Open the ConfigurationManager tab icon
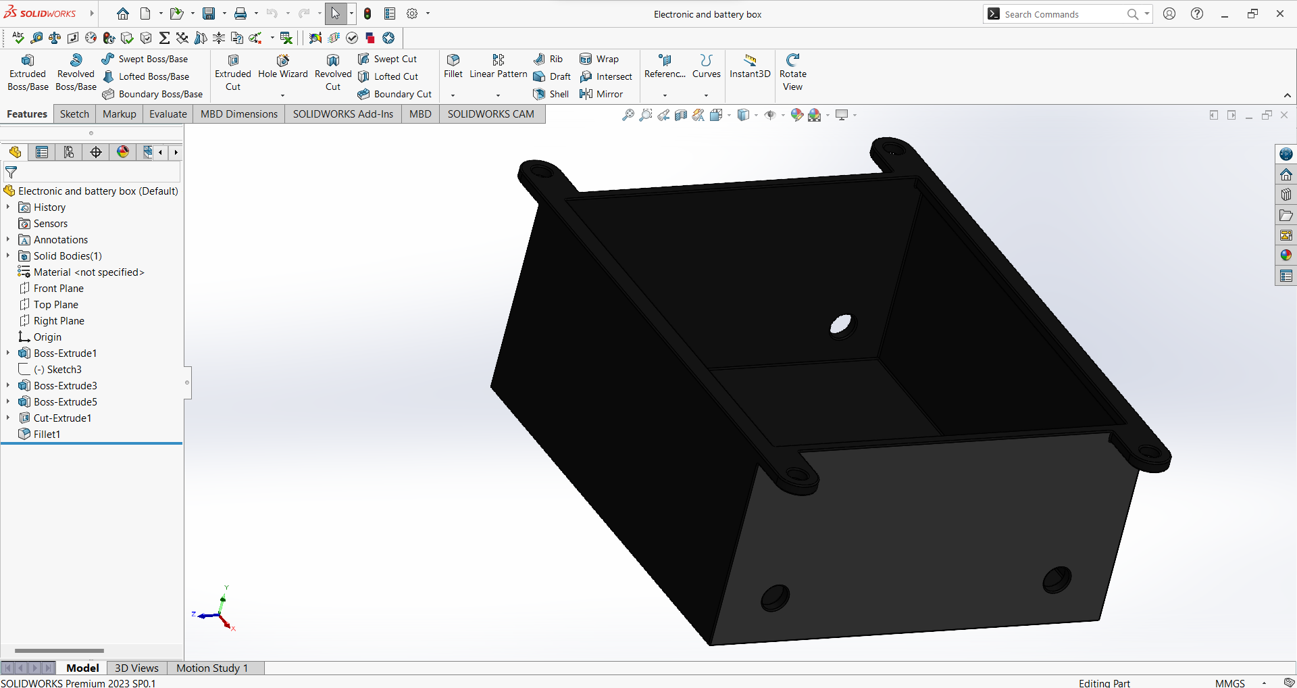The height and width of the screenshot is (688, 1297). tap(69, 152)
